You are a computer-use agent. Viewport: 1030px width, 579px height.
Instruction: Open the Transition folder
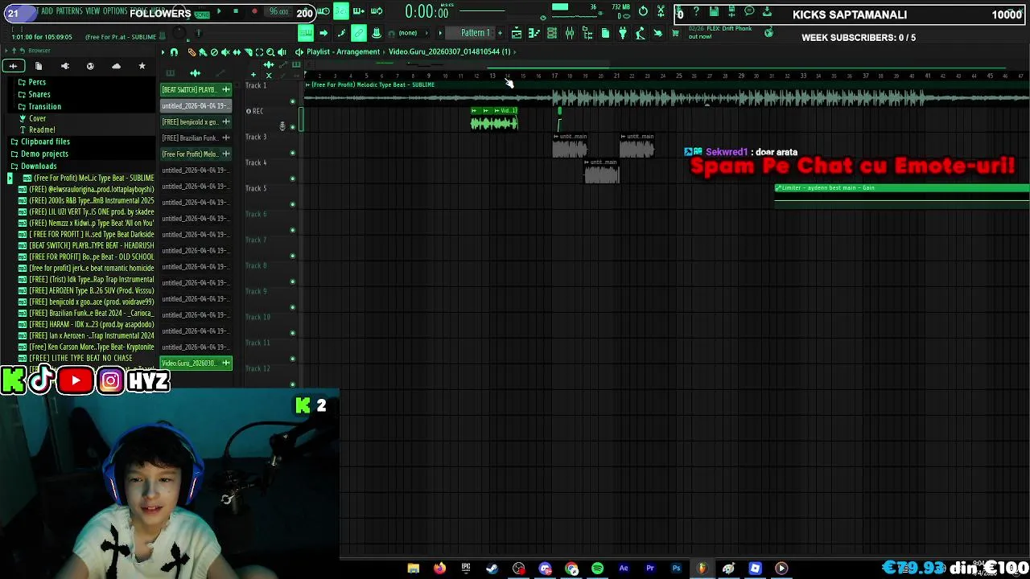tap(44, 106)
